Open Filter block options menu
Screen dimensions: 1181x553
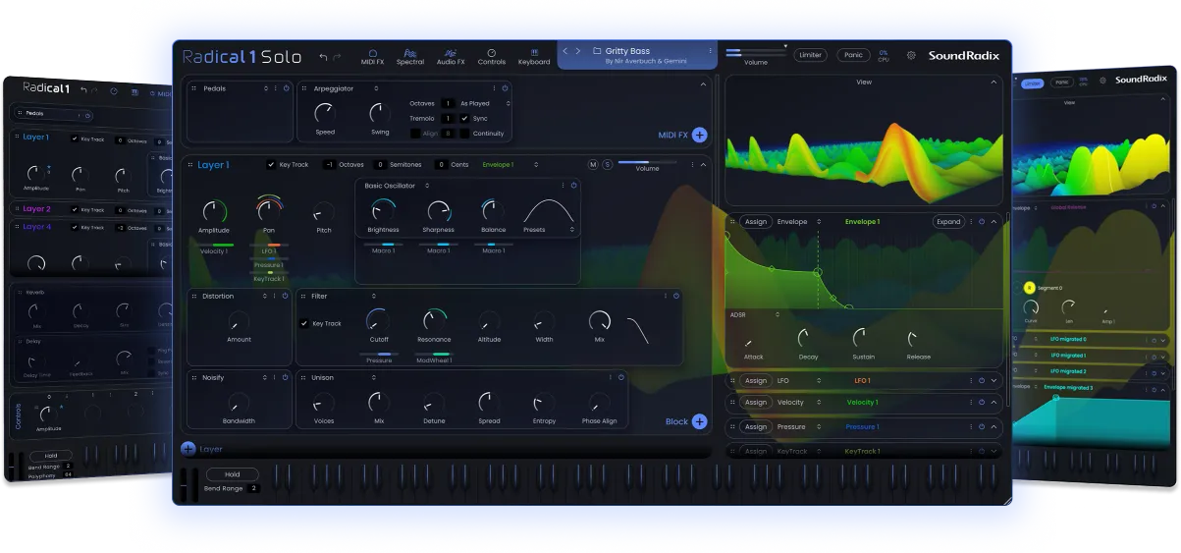pyautogui.click(x=666, y=296)
